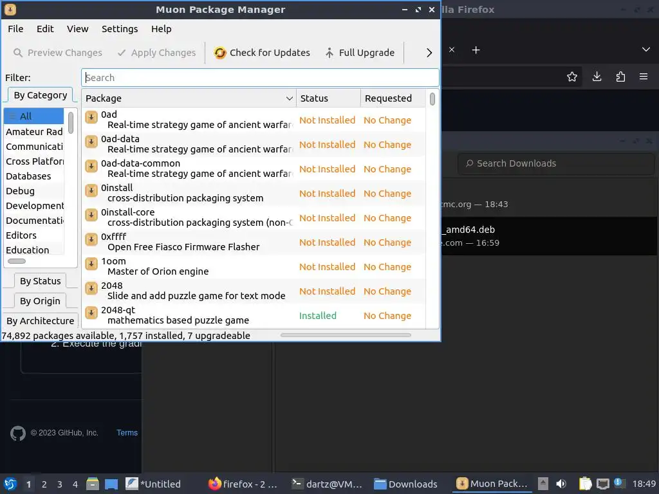Close the current Firefox tab
Image resolution: width=659 pixels, height=494 pixels.
click(x=452, y=50)
